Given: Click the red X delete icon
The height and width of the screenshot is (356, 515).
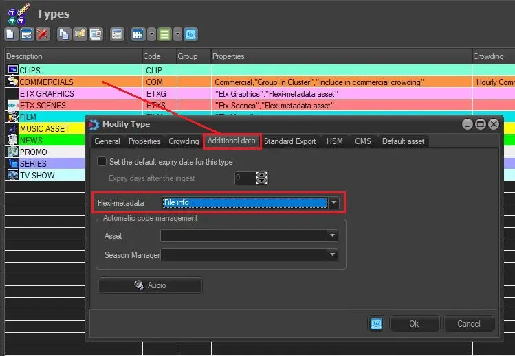Looking at the screenshot, I should (x=43, y=34).
